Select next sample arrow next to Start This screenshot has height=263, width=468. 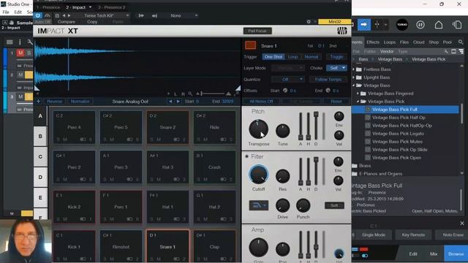tap(178, 102)
